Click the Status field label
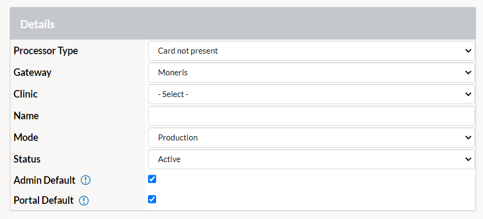 (x=27, y=159)
